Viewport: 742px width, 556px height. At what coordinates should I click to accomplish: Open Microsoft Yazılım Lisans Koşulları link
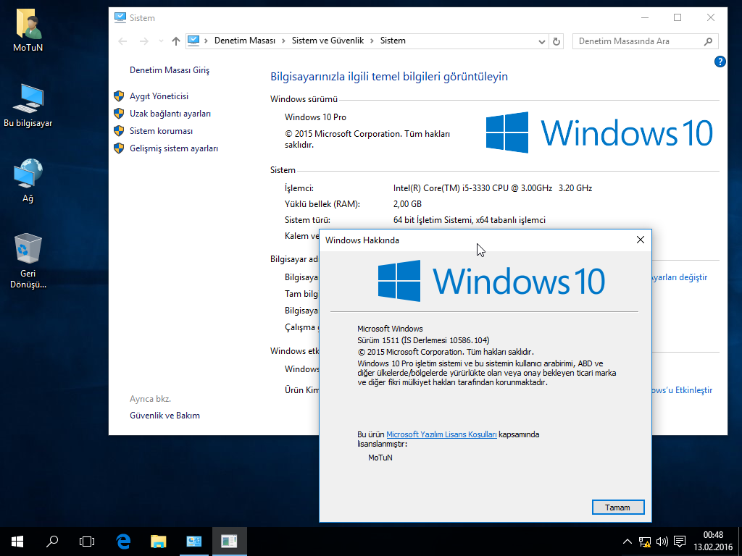pos(441,434)
